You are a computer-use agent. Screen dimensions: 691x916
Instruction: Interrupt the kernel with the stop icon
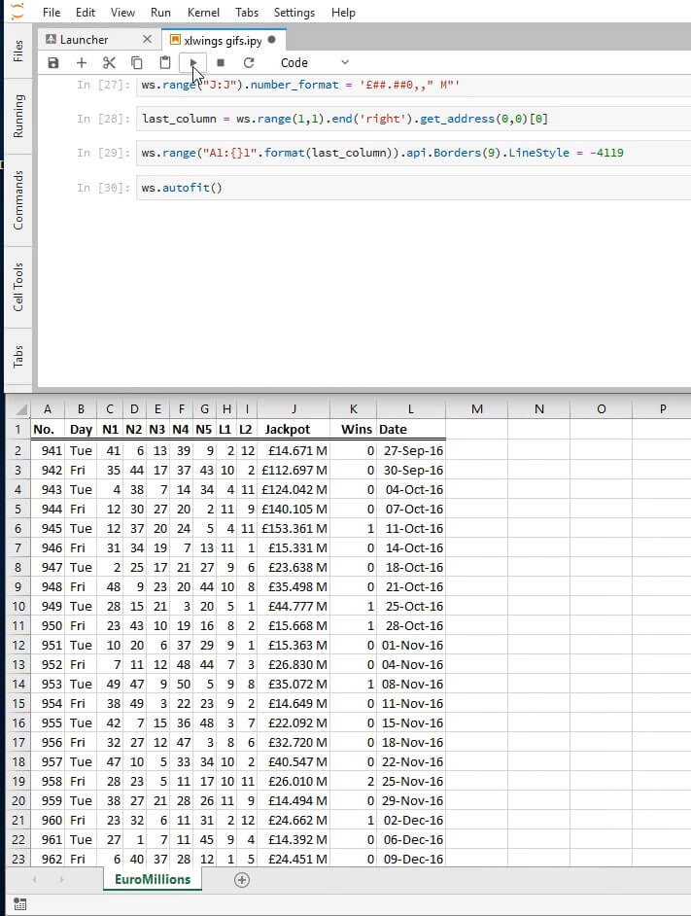point(221,62)
